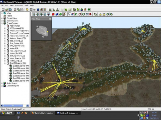This screenshot has width=161, height=120.
Task: Select the first Quad50Spawner child item
Action: [21, 66]
